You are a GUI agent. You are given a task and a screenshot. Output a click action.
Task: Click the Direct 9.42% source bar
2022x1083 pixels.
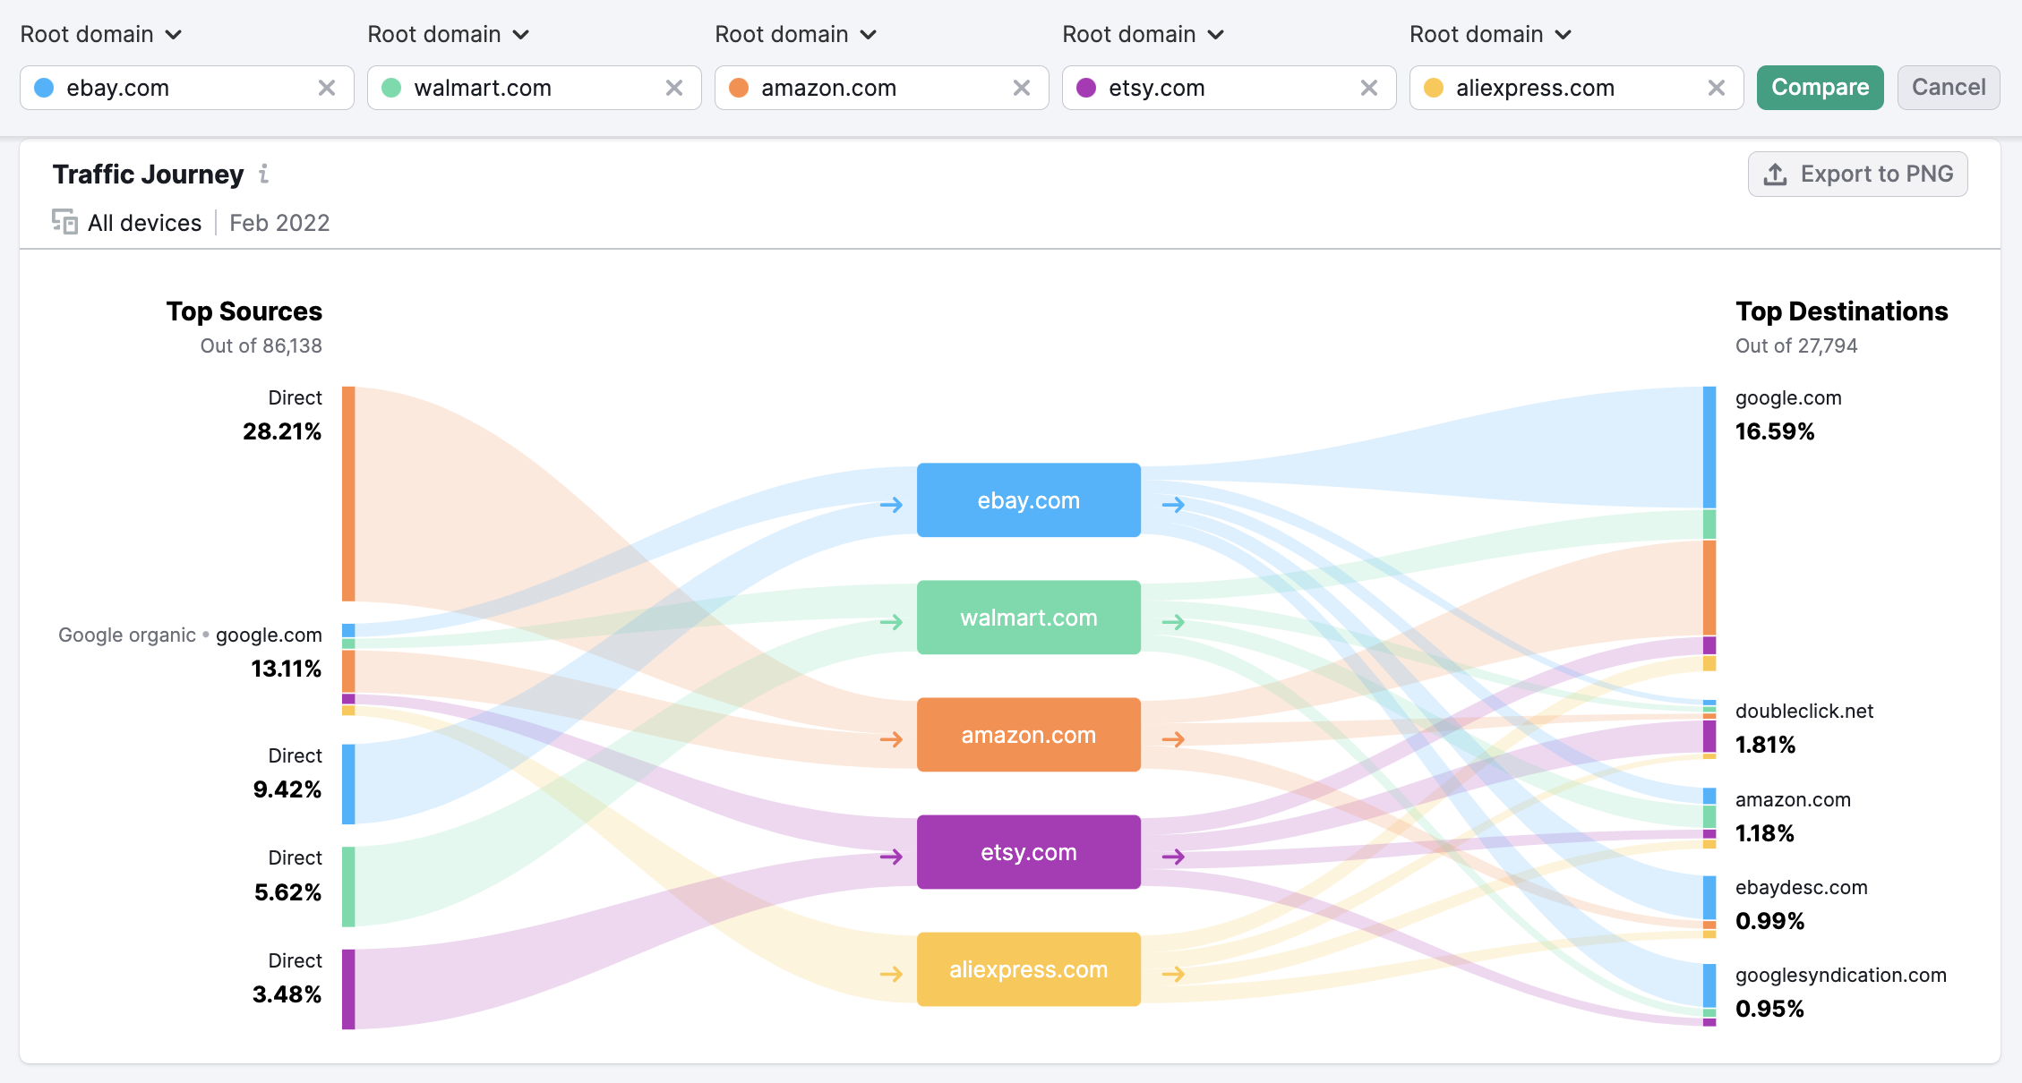click(348, 784)
